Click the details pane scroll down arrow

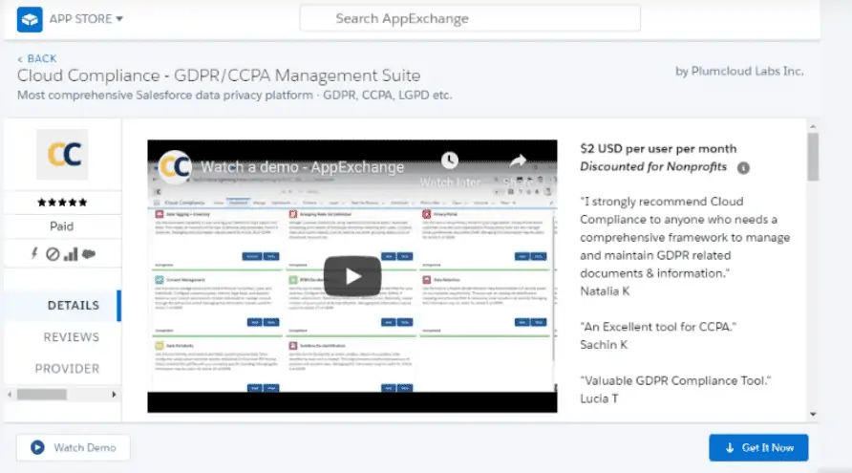(813, 415)
